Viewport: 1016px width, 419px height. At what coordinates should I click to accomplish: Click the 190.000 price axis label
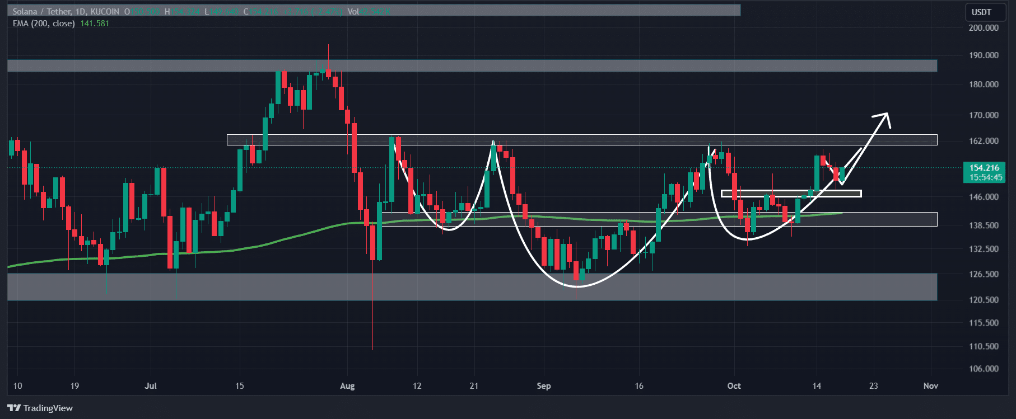[x=984, y=55]
